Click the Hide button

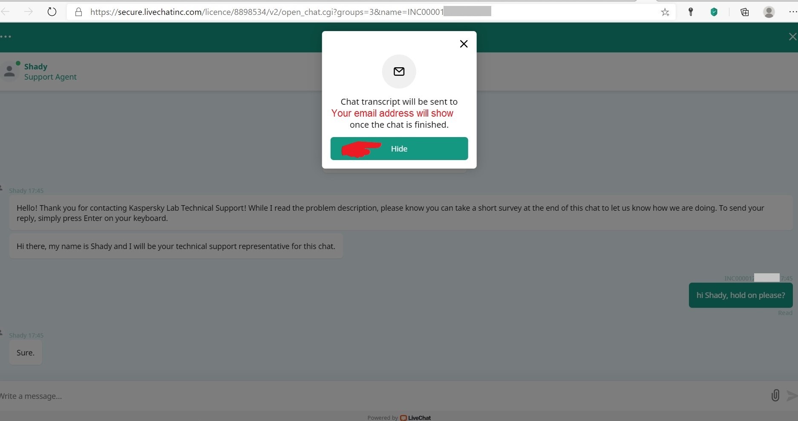click(x=399, y=149)
